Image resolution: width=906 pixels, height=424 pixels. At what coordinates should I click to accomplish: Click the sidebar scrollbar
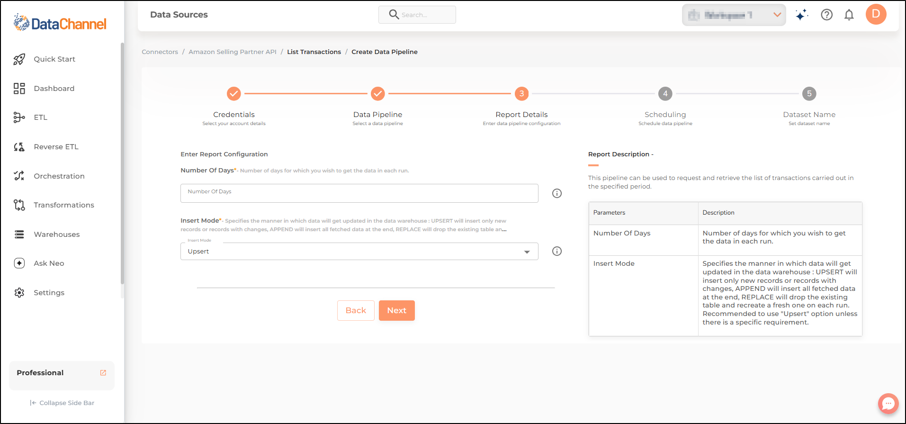click(x=122, y=163)
